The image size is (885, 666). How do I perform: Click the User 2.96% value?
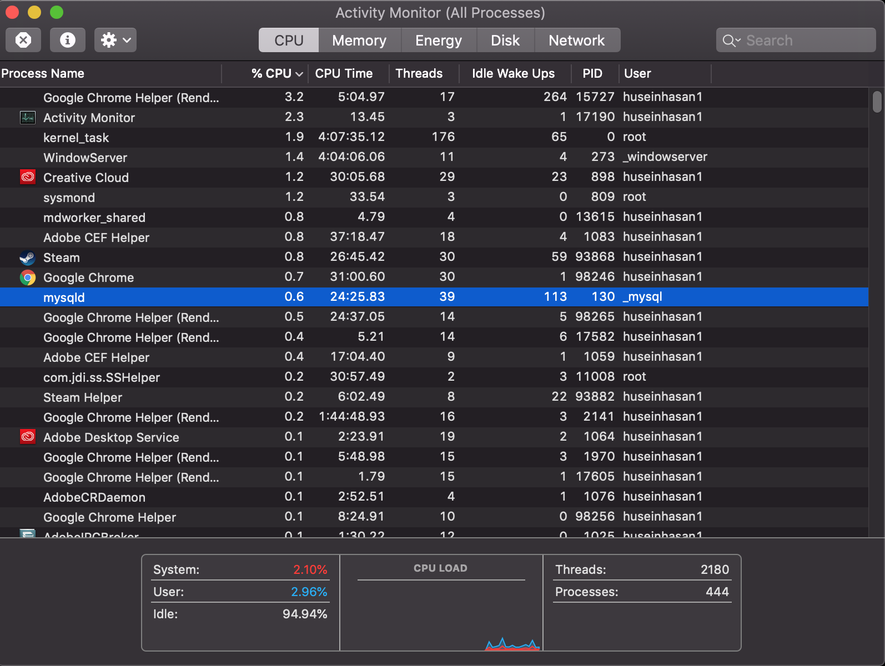click(x=309, y=592)
